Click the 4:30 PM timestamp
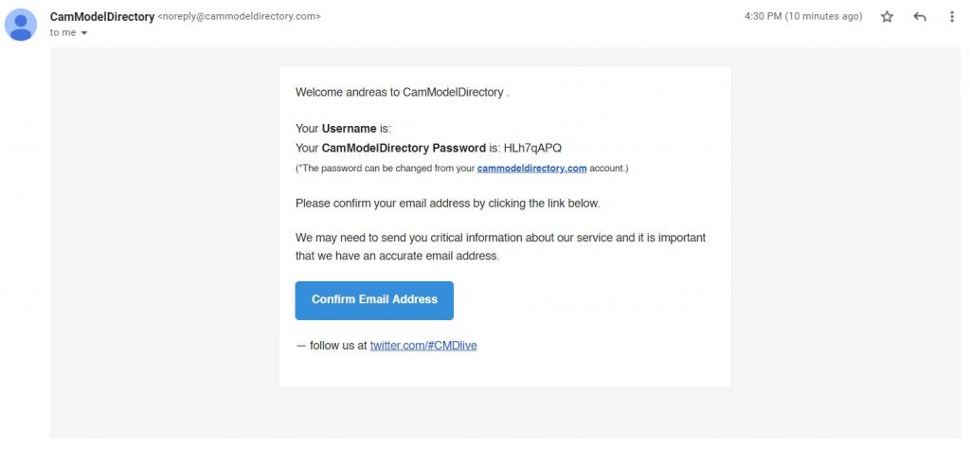Image resolution: width=970 pixels, height=465 pixels. (x=803, y=17)
